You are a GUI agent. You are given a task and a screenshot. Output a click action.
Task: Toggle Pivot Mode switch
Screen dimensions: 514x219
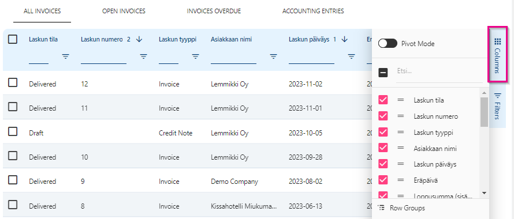(x=388, y=44)
